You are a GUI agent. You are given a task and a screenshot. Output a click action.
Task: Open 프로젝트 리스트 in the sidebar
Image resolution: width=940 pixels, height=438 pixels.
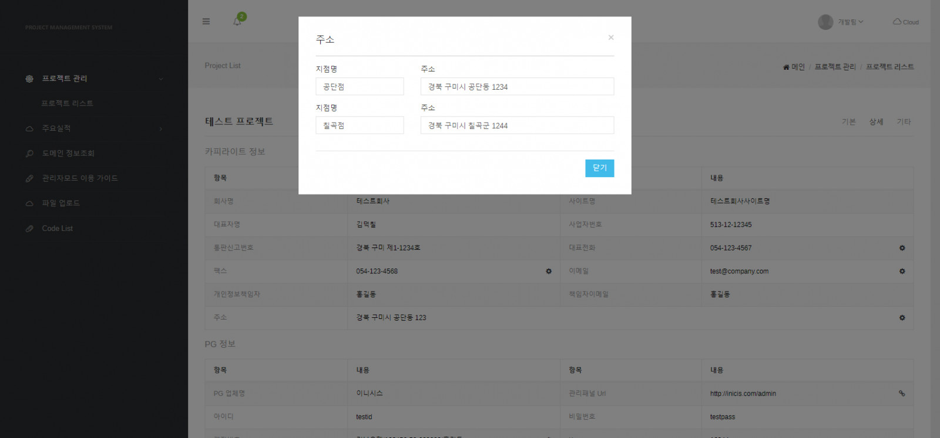67,104
